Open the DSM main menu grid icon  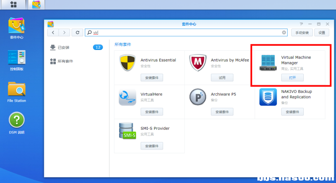point(13,5)
